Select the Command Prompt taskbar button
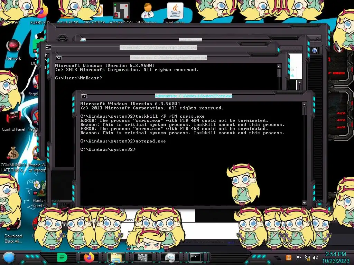 point(196,257)
